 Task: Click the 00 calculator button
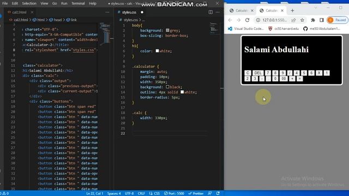point(284,78)
